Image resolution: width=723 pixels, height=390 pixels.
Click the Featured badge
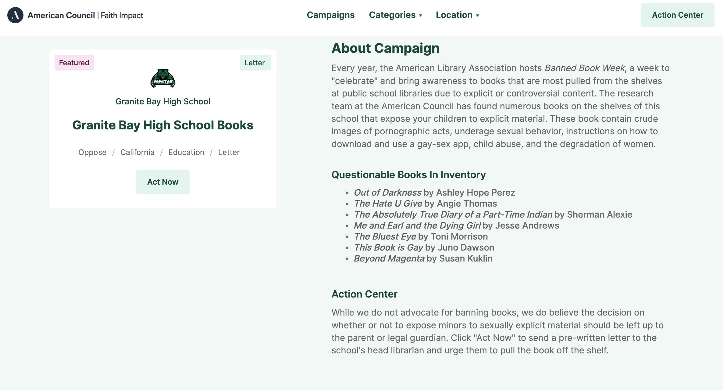click(74, 63)
